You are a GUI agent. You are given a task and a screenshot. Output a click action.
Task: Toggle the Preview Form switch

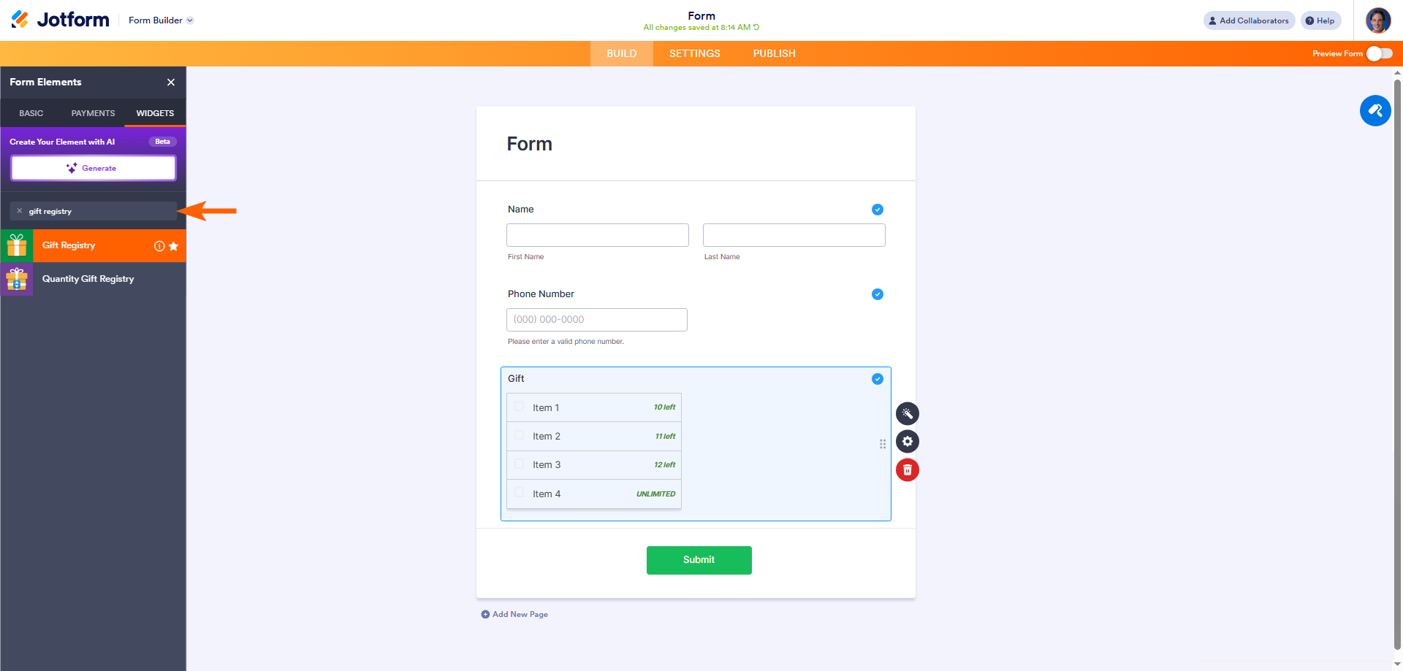(x=1379, y=53)
